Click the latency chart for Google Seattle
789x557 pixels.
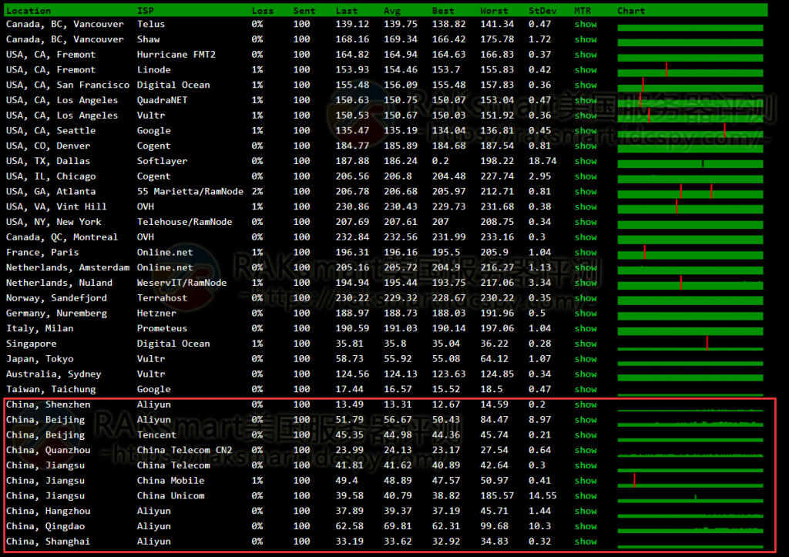[x=690, y=131]
